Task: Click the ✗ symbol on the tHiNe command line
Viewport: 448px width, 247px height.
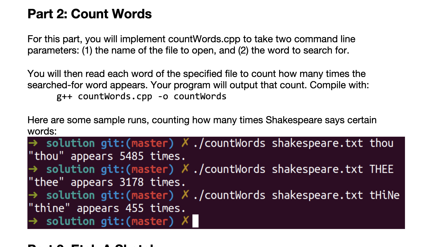Action: 184,195
